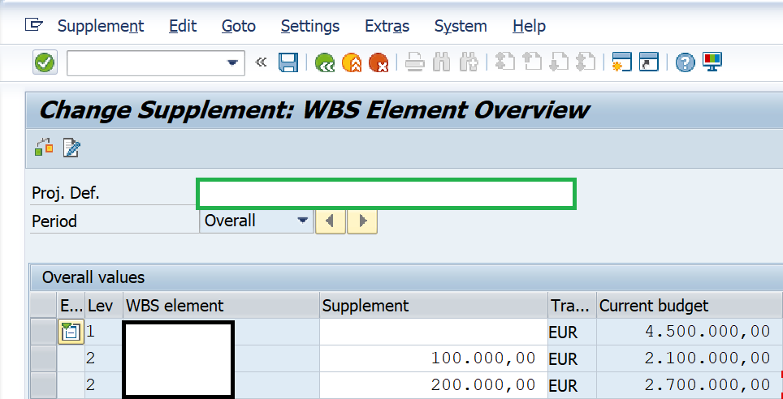
Task: Save using the floppy disk icon
Action: [x=288, y=62]
